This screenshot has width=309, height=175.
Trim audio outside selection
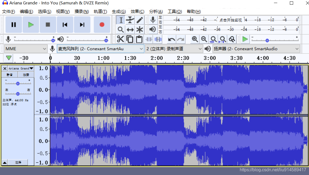[x=149, y=39]
